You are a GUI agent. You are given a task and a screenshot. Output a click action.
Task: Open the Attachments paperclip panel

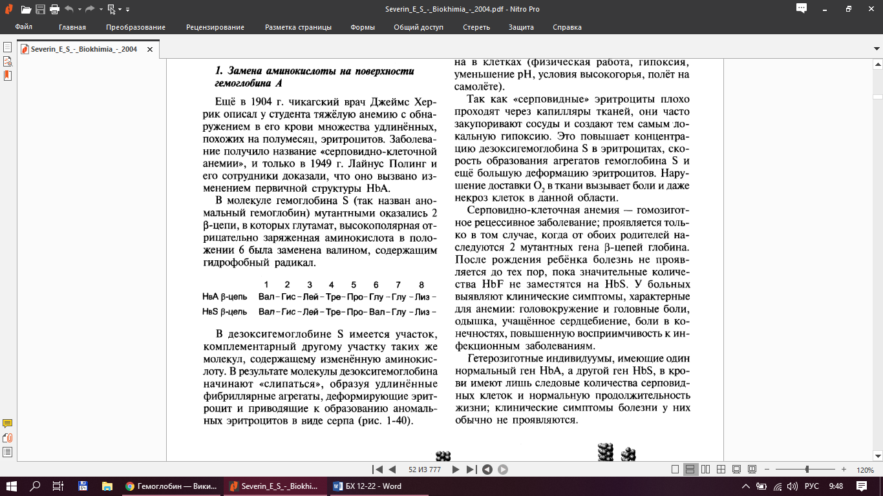[x=8, y=438]
